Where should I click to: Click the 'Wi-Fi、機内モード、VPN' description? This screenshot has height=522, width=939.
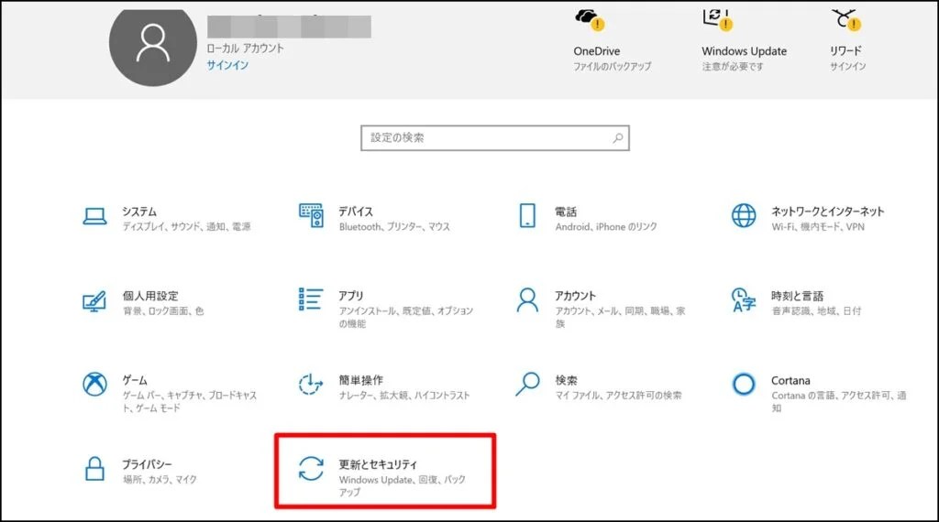pos(818,227)
